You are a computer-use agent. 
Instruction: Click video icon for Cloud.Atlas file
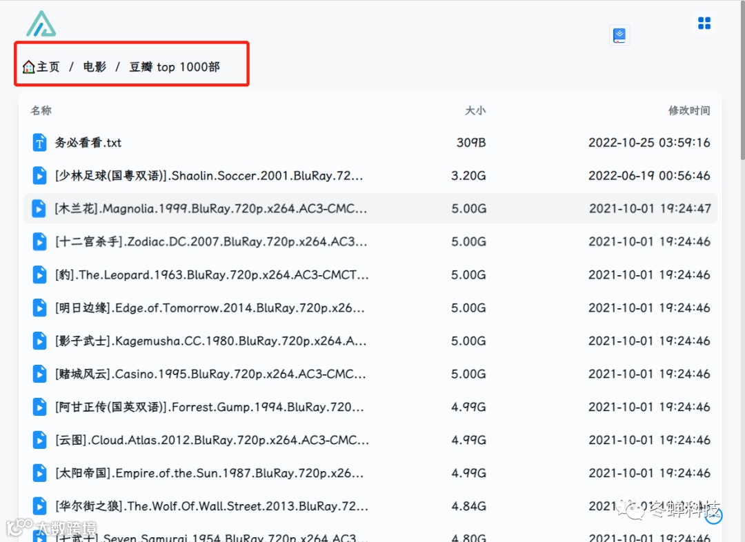(x=39, y=440)
